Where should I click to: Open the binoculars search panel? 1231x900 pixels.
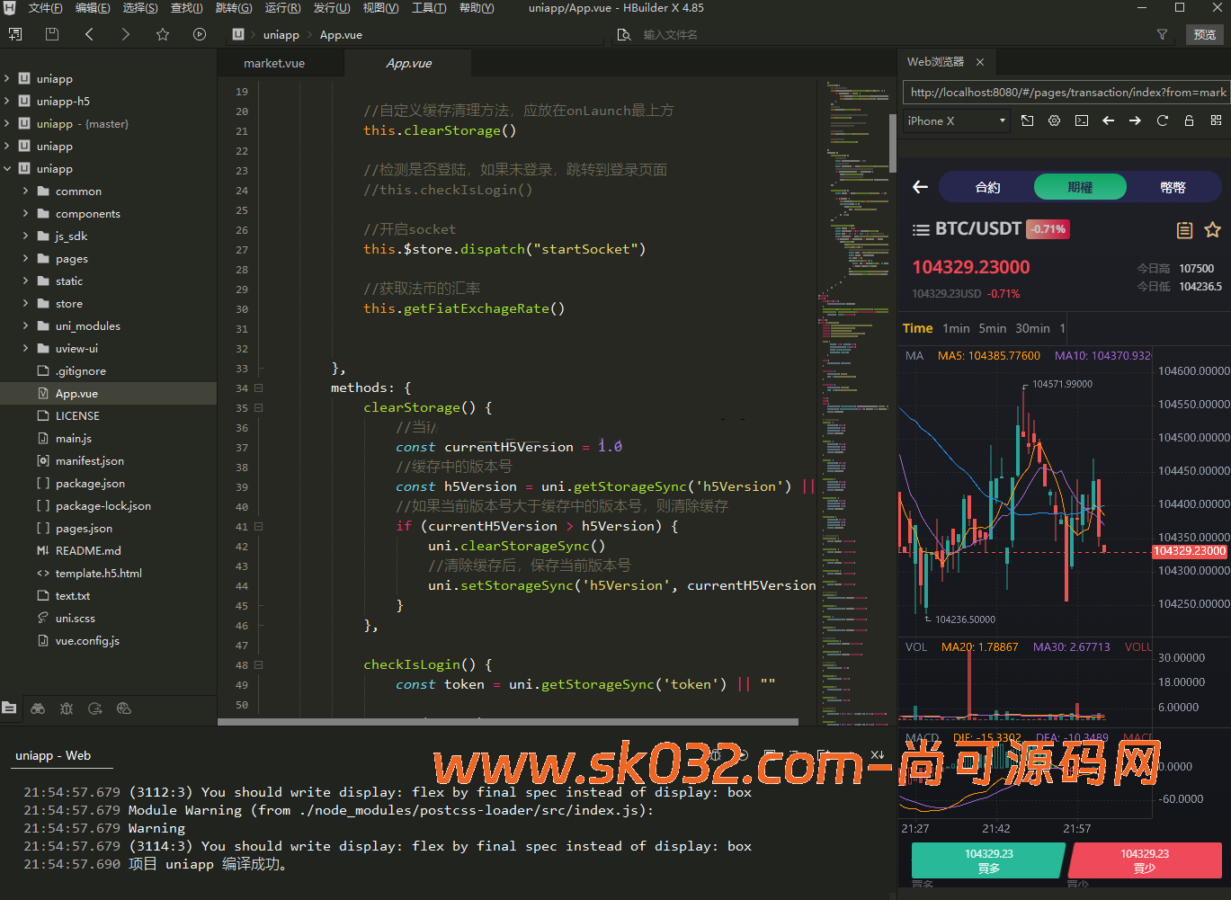pos(38,708)
